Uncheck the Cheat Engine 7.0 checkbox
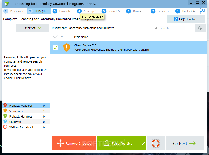 pos(55,48)
